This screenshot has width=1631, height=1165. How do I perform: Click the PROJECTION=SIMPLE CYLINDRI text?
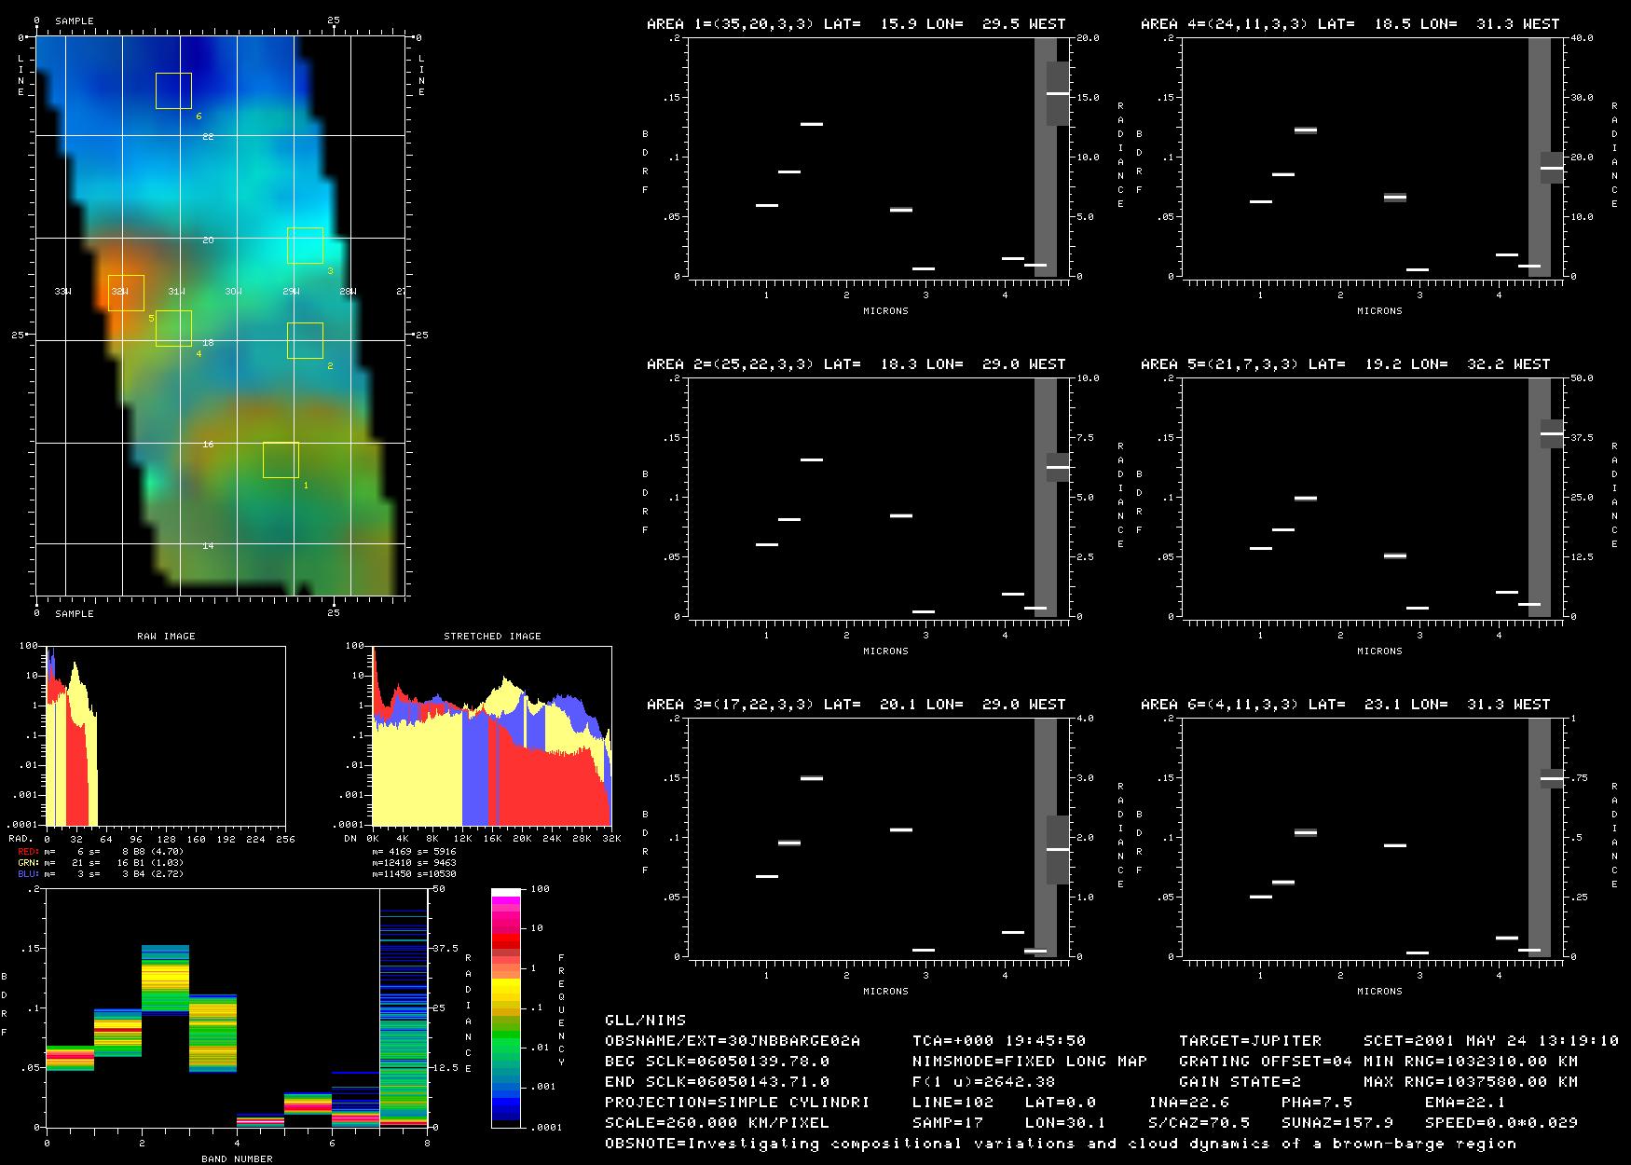tap(737, 1103)
